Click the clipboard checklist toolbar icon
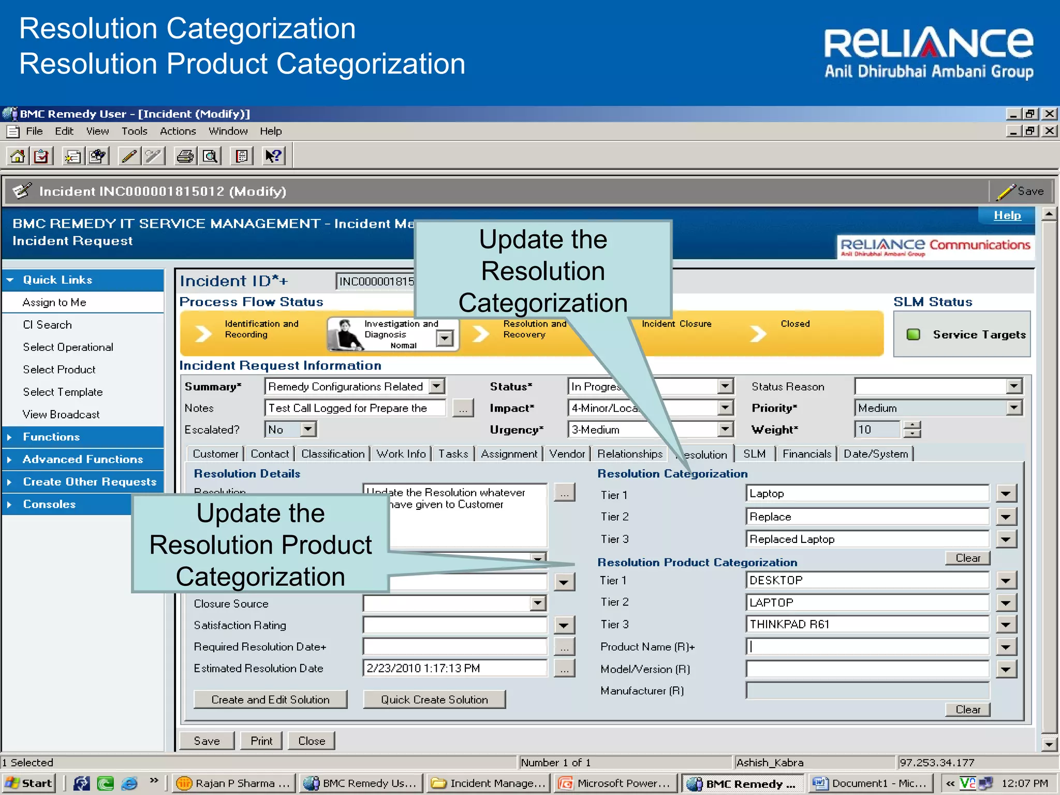Image resolution: width=1060 pixels, height=795 pixels. click(x=41, y=156)
